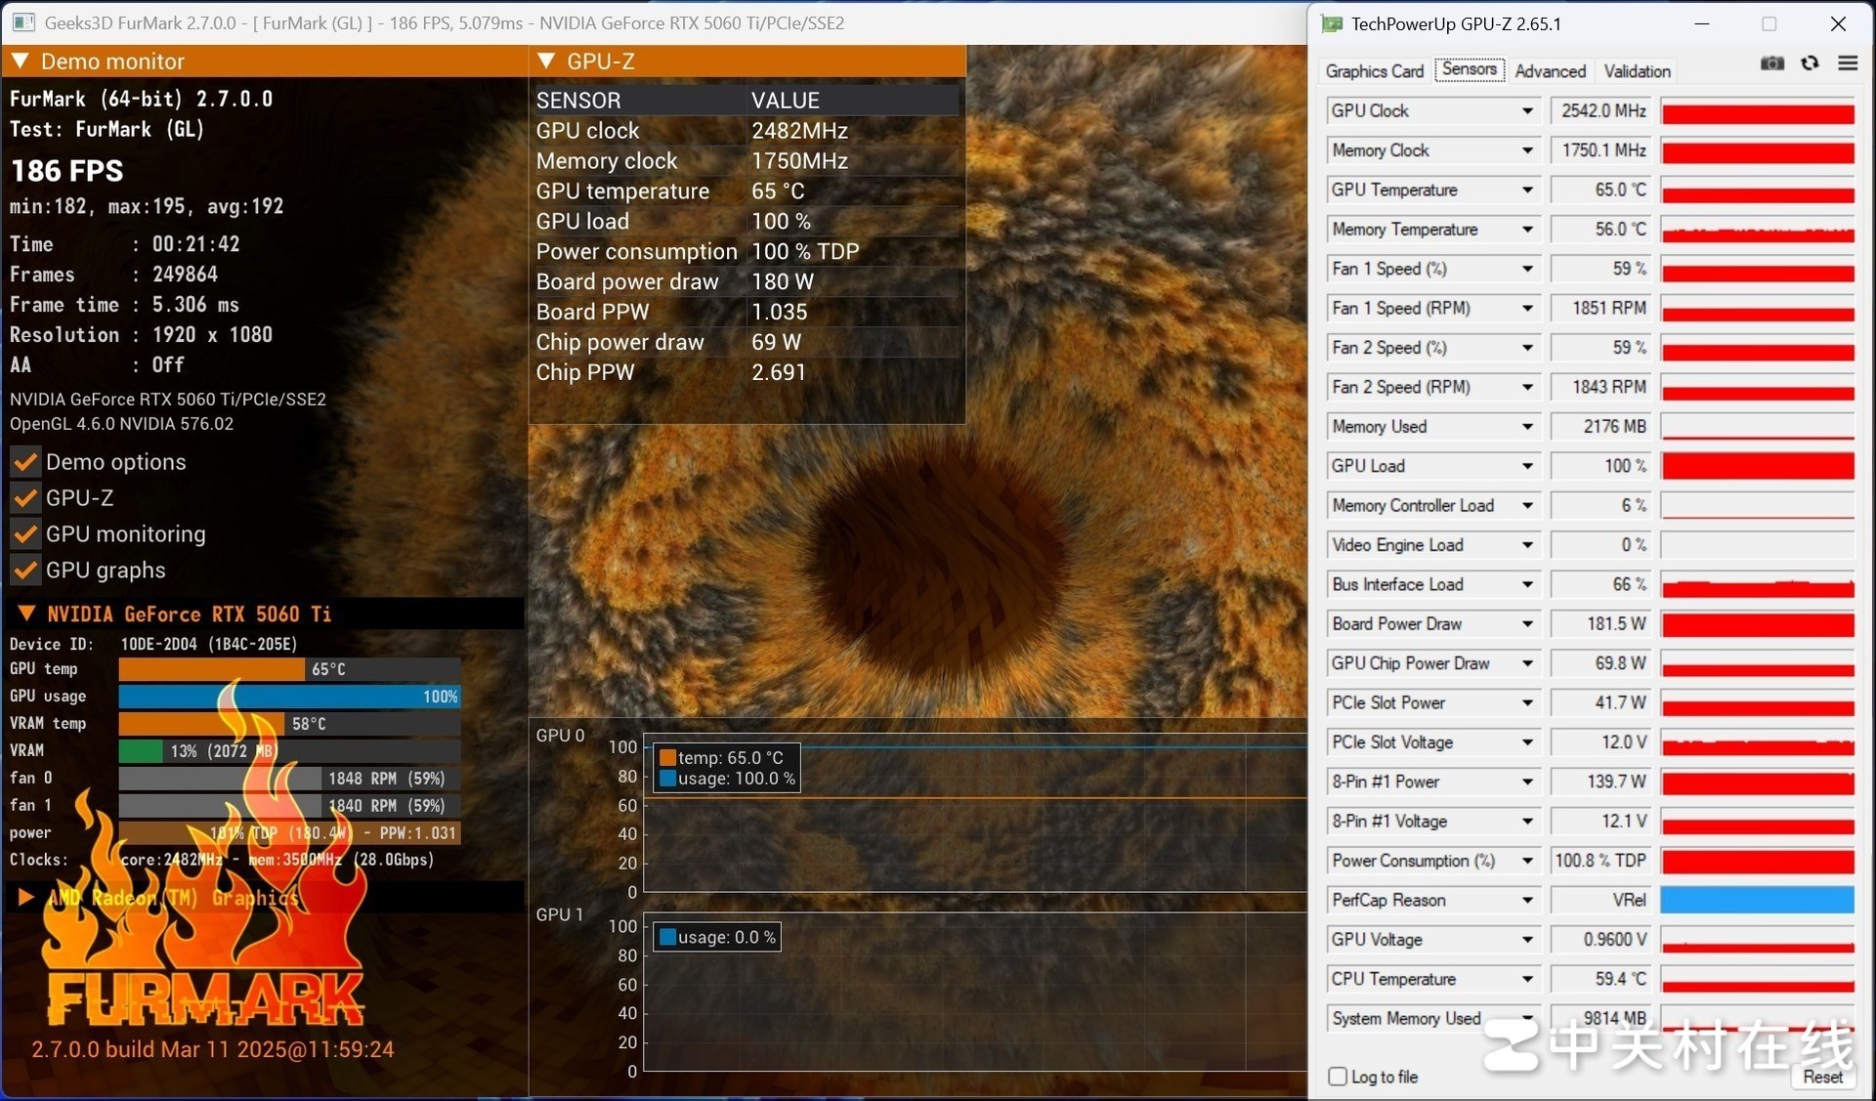Open the Fan 2 Speed (%) dropdown
Viewport: 1876px width, 1101px height.
pyautogui.click(x=1527, y=348)
